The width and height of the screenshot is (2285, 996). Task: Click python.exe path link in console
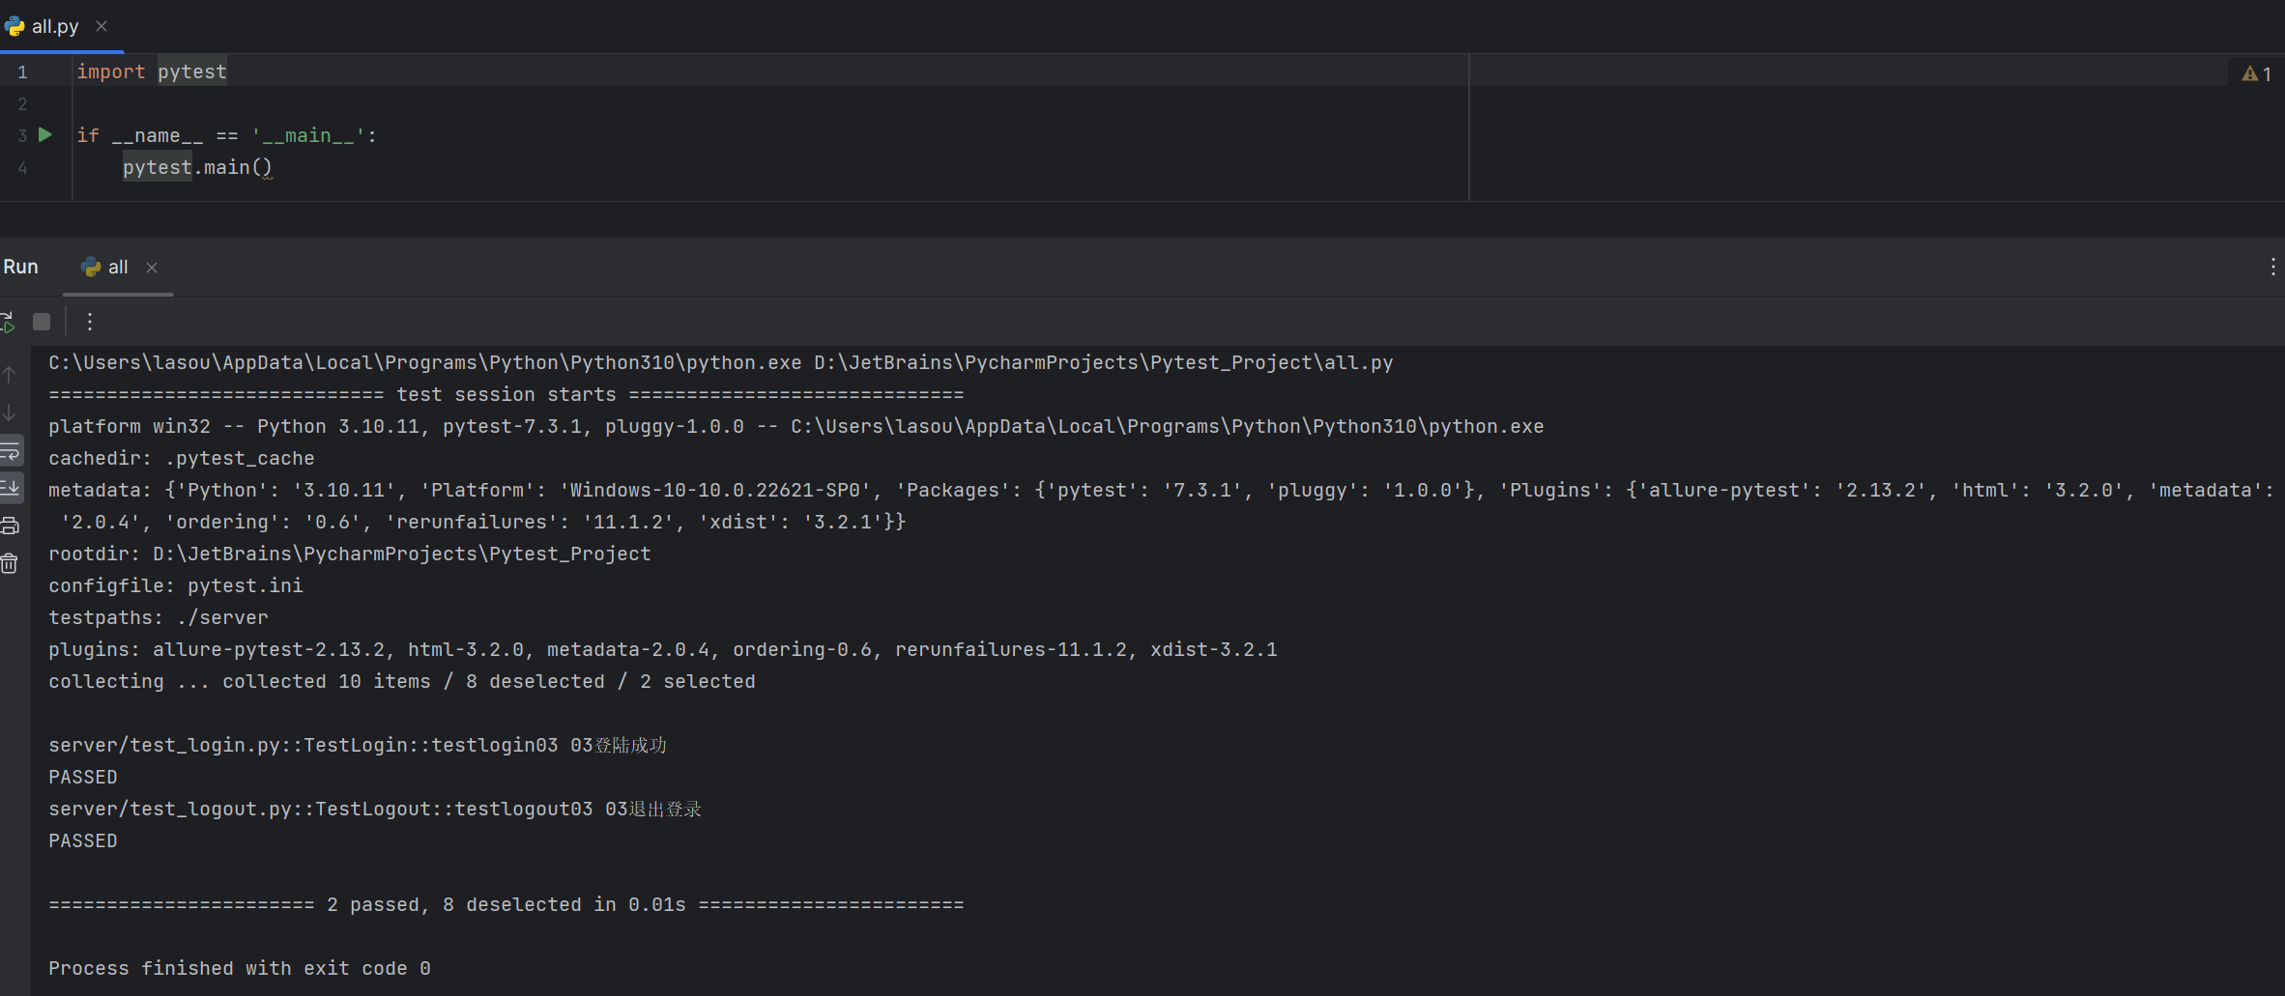425,363
